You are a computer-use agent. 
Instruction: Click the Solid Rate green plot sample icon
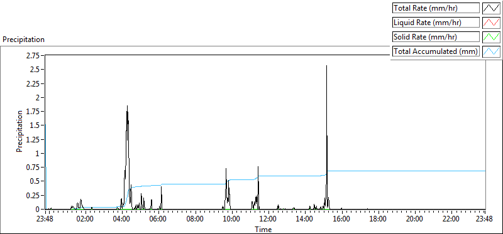pos(492,37)
